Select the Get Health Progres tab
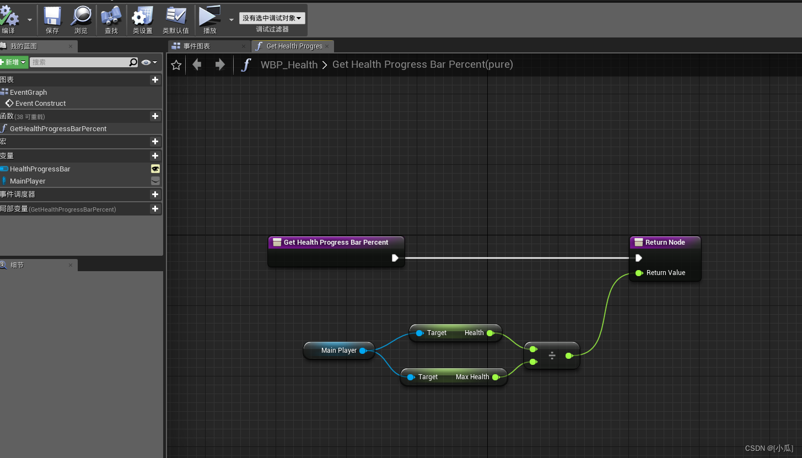Viewport: 802px width, 458px height. pos(294,46)
